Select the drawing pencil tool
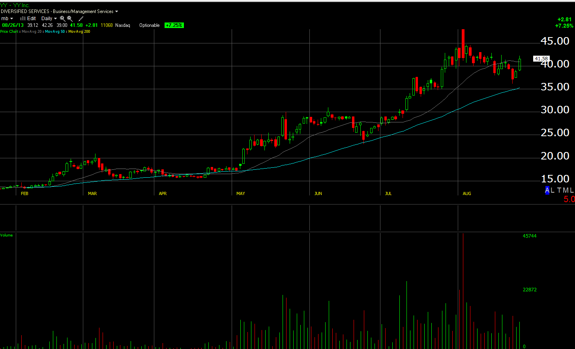575x349 pixels. point(81,19)
